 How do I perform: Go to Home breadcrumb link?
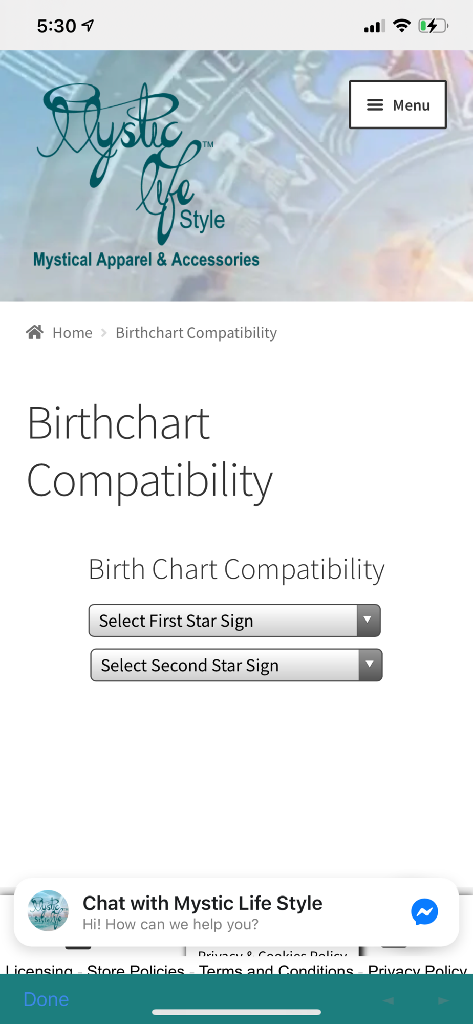72,333
